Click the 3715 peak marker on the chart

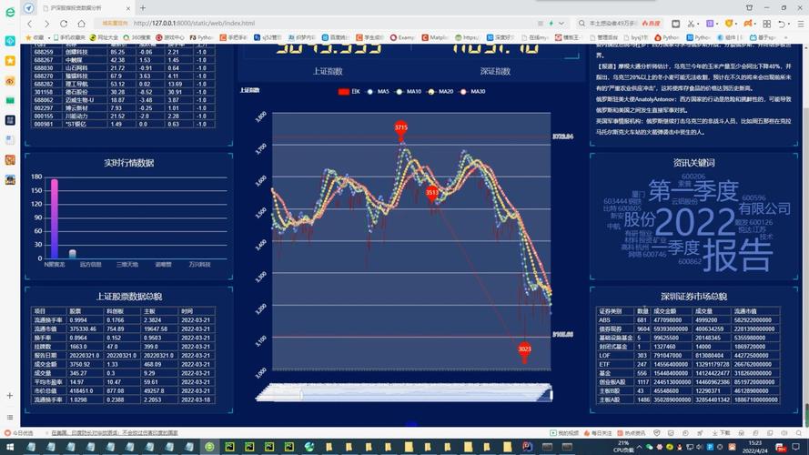pos(401,129)
